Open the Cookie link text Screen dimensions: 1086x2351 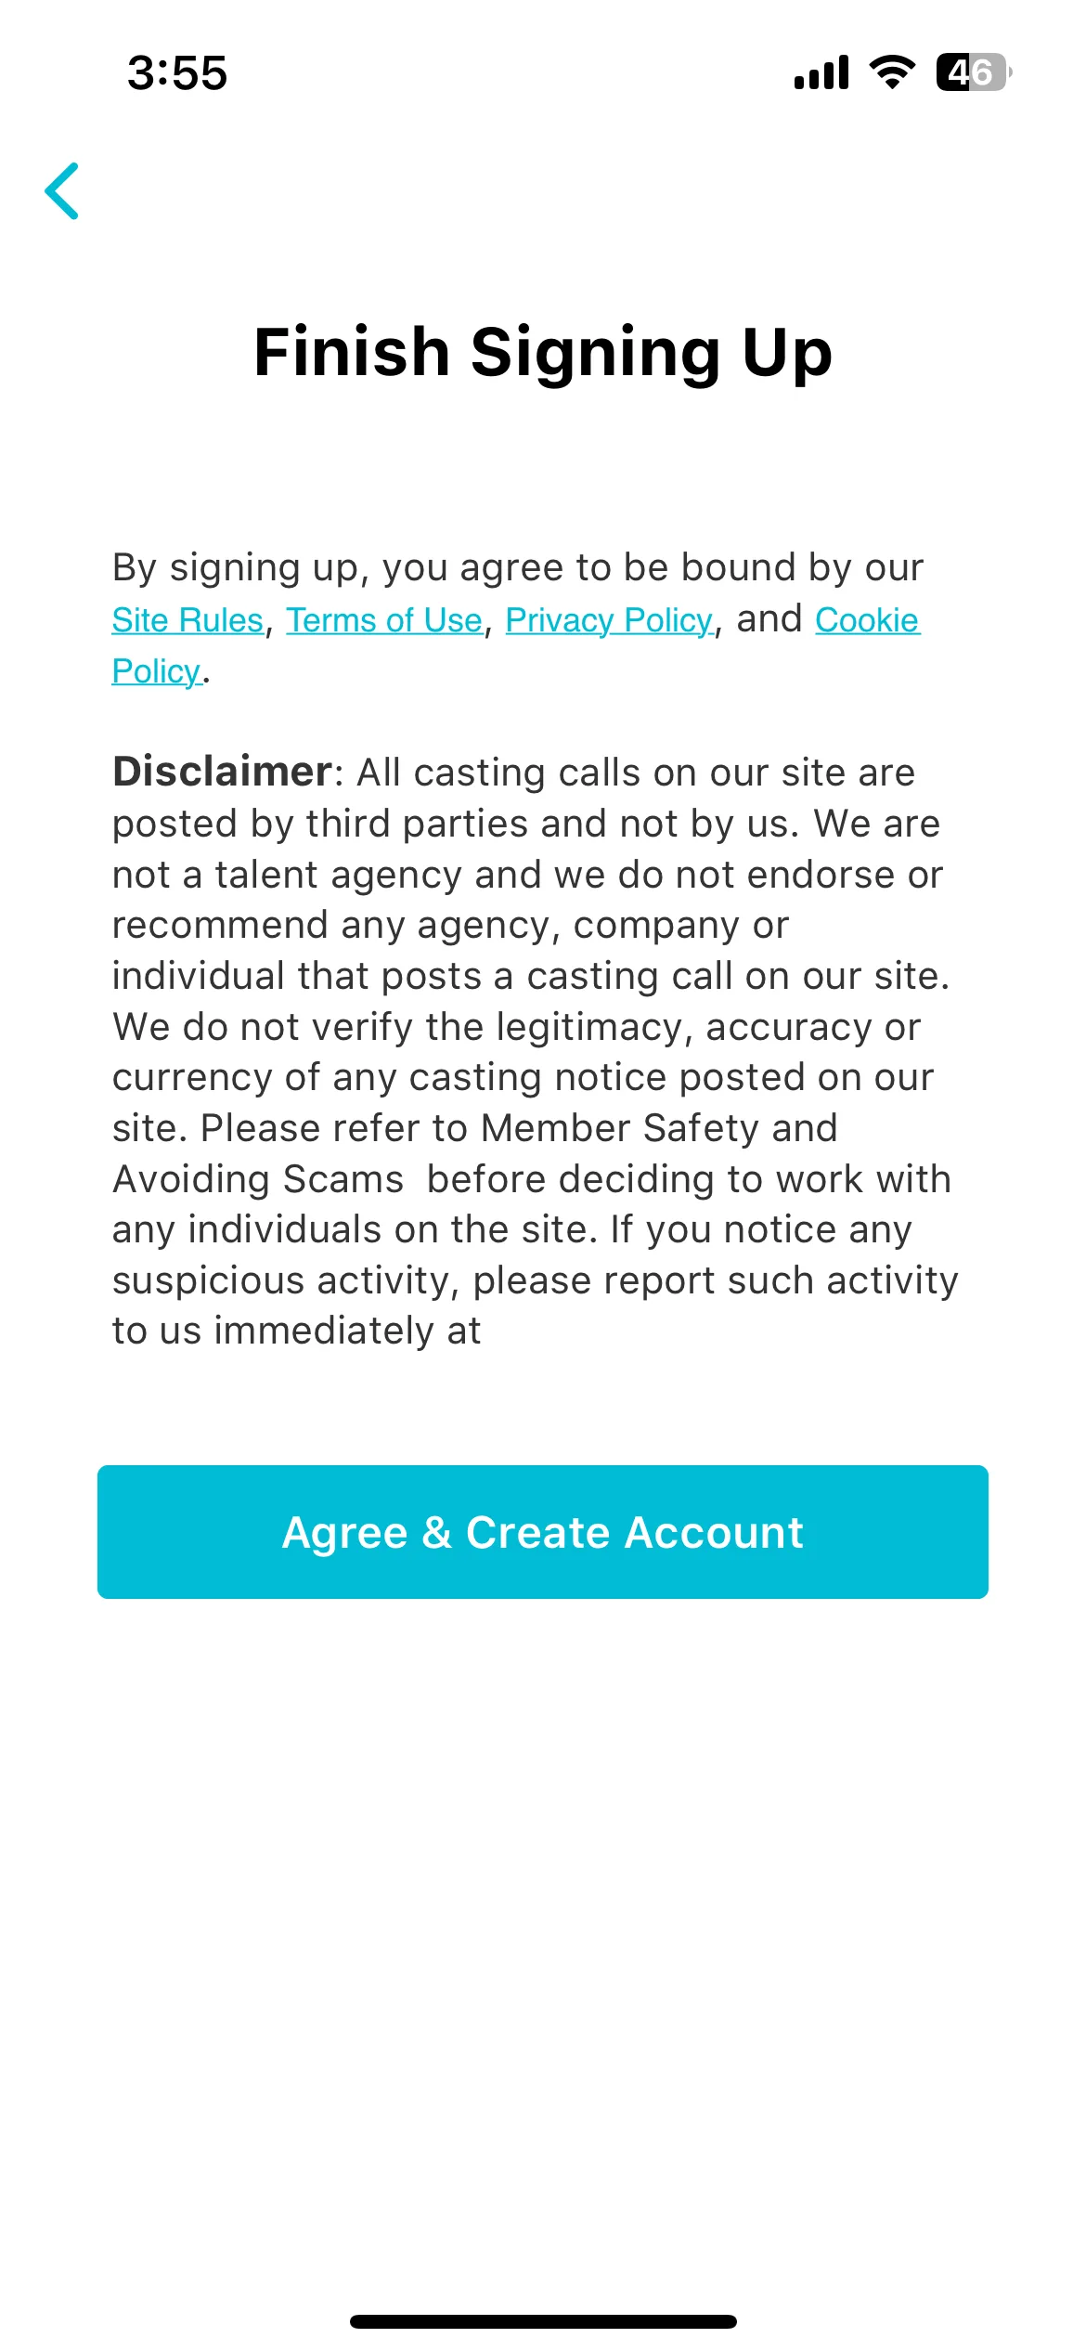pyautogui.click(x=867, y=620)
